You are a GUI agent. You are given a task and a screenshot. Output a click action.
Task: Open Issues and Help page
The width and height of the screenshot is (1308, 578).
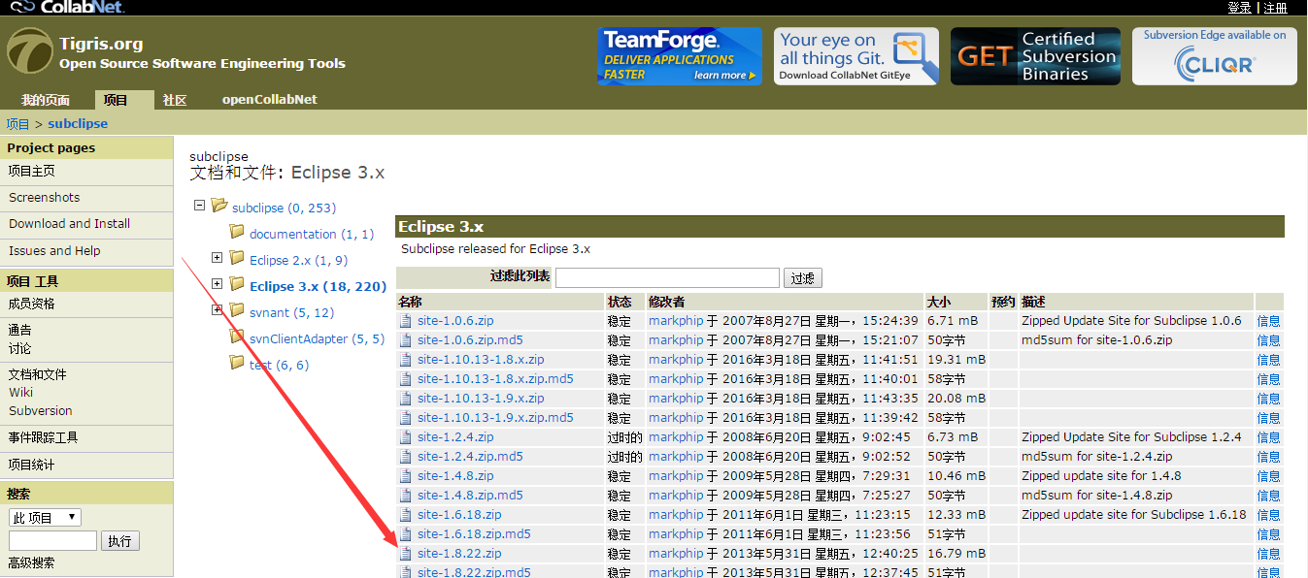54,250
